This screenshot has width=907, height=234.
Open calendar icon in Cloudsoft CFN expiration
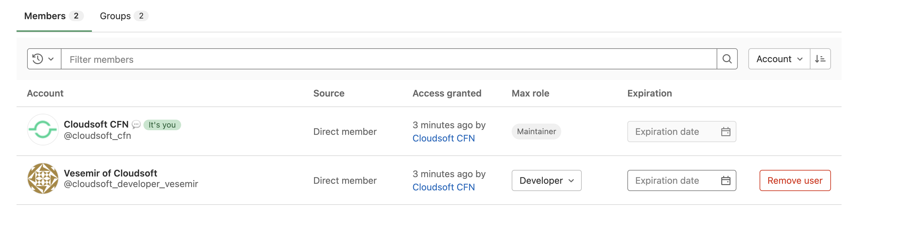coord(726,132)
